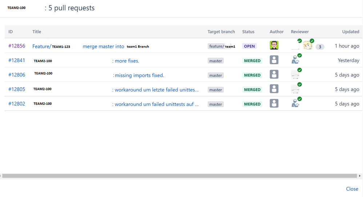Viewport: 363px width, 197px height.
Task: Open 'workaround um failed unittests auf ...' title
Action: click(x=156, y=104)
